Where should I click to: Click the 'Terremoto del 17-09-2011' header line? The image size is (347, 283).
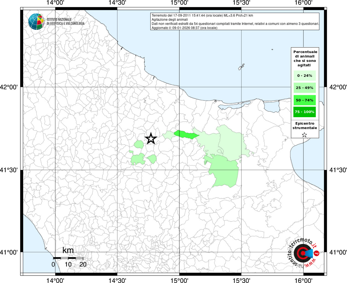coord(202,15)
